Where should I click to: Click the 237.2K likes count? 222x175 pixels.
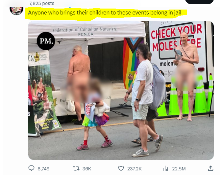click(135, 169)
